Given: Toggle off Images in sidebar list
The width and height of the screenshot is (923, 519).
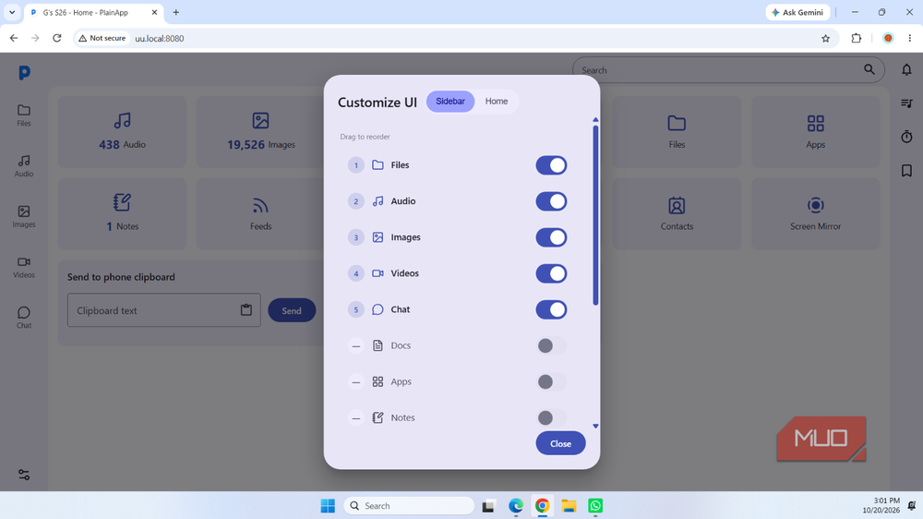Looking at the screenshot, I should tap(551, 237).
